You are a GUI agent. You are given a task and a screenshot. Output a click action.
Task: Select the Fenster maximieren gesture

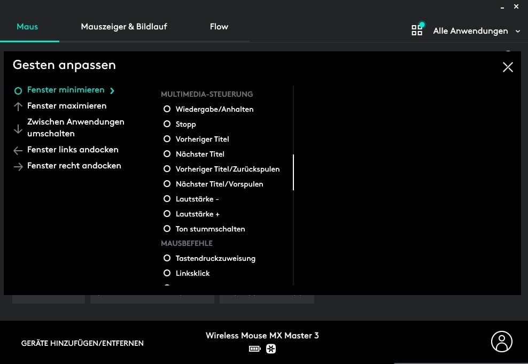click(x=67, y=106)
